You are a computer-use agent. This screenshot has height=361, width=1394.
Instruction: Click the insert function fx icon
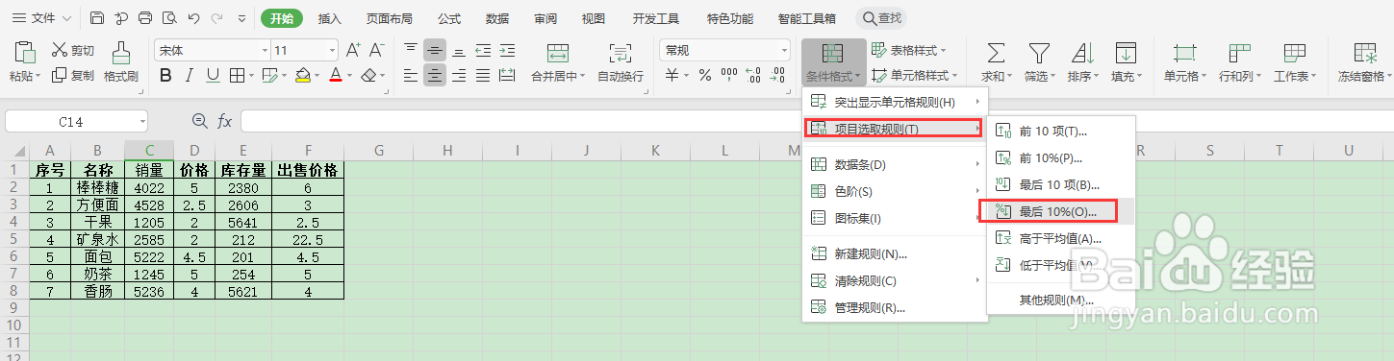coord(224,121)
